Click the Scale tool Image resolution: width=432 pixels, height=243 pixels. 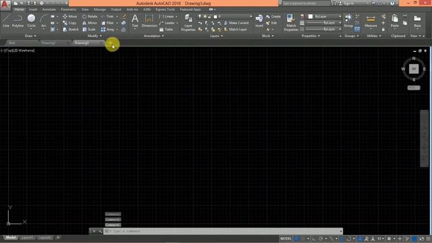pos(88,30)
